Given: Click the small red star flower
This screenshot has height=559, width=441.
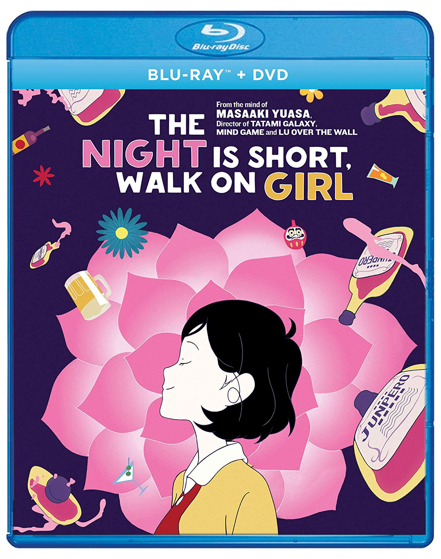Looking at the screenshot, I should pyautogui.click(x=44, y=176).
